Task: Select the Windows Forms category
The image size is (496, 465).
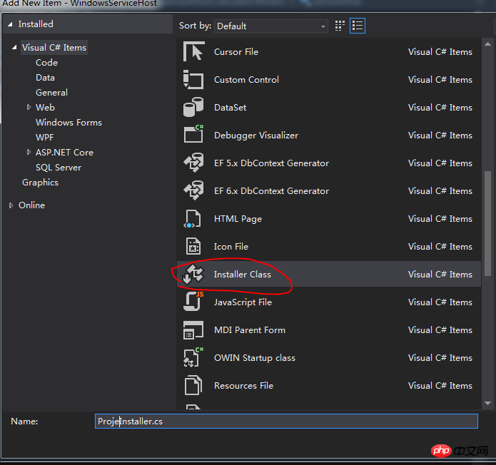Action: (x=69, y=123)
